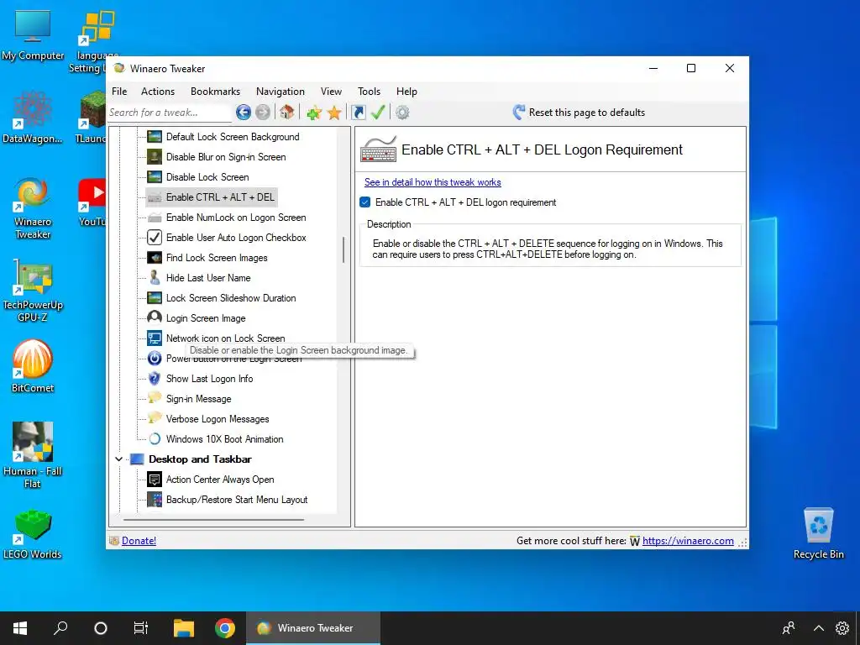This screenshot has height=645, width=860.
Task: Click the Find Lock Screen Images icon
Action: pyautogui.click(x=155, y=257)
